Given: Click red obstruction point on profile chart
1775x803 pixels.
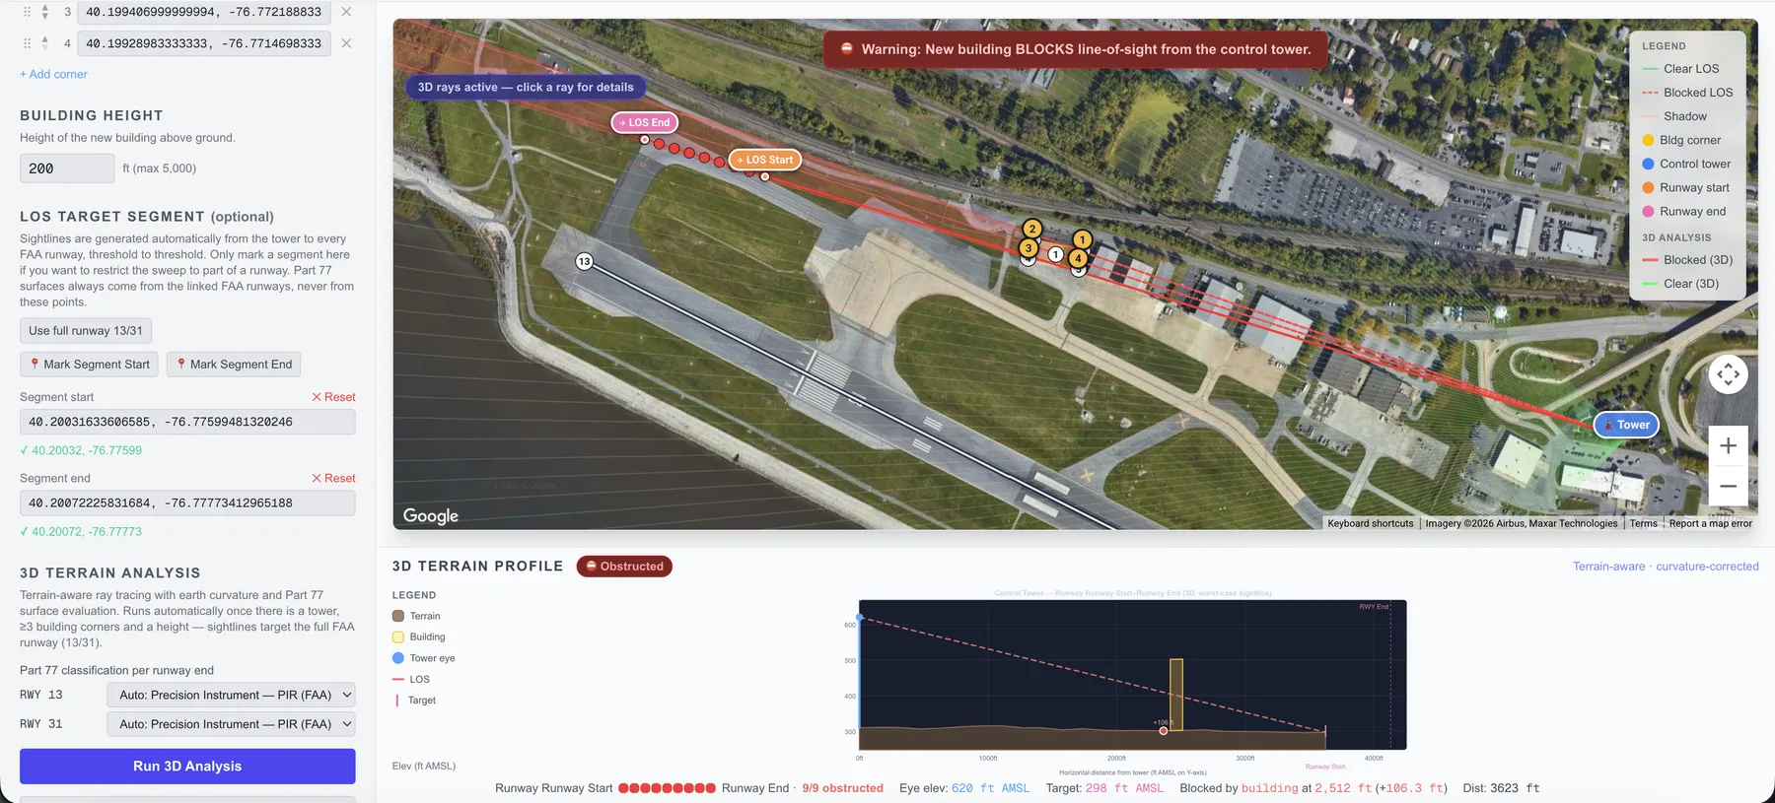Looking at the screenshot, I should (x=1164, y=731).
